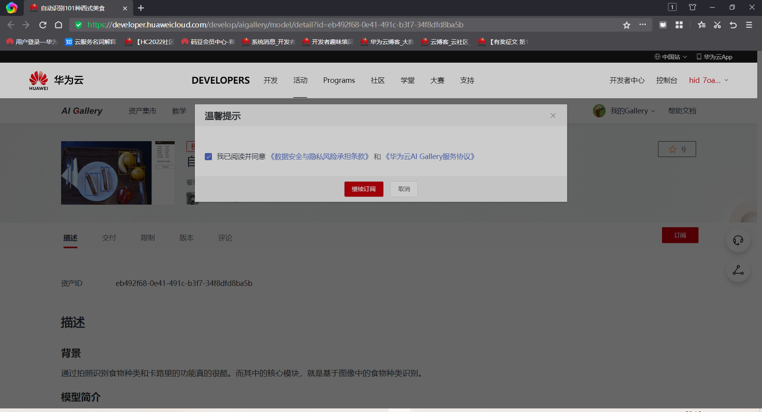Open the 用户登录—华为 bookmark

click(x=32, y=42)
